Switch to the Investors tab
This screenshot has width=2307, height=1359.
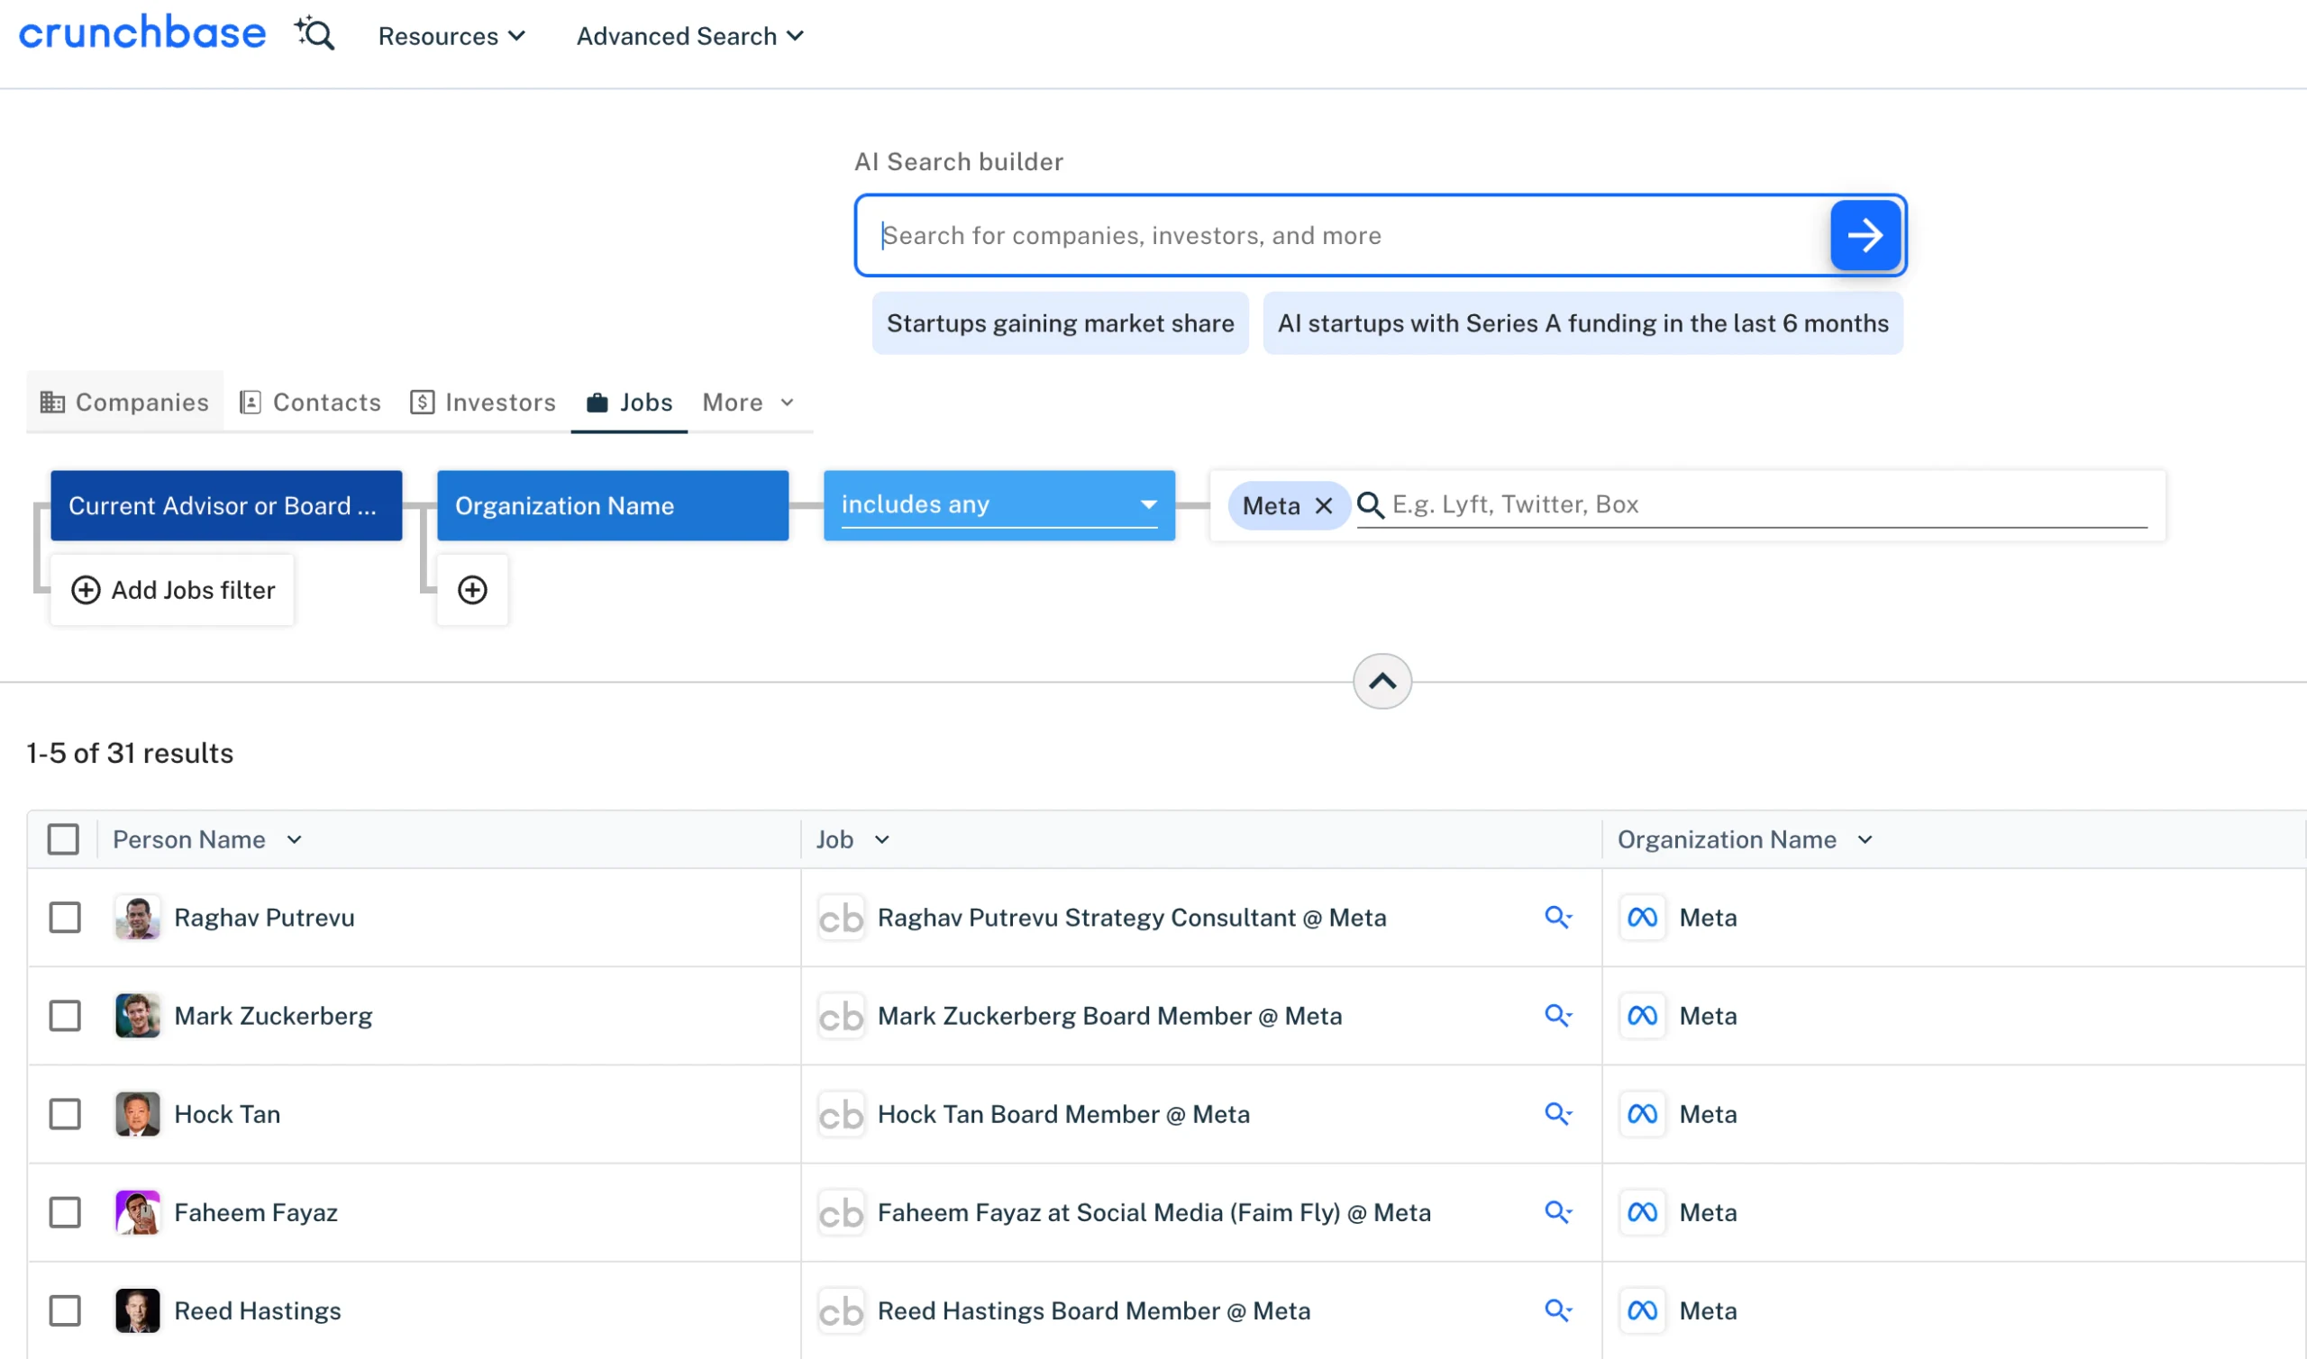tap(483, 402)
